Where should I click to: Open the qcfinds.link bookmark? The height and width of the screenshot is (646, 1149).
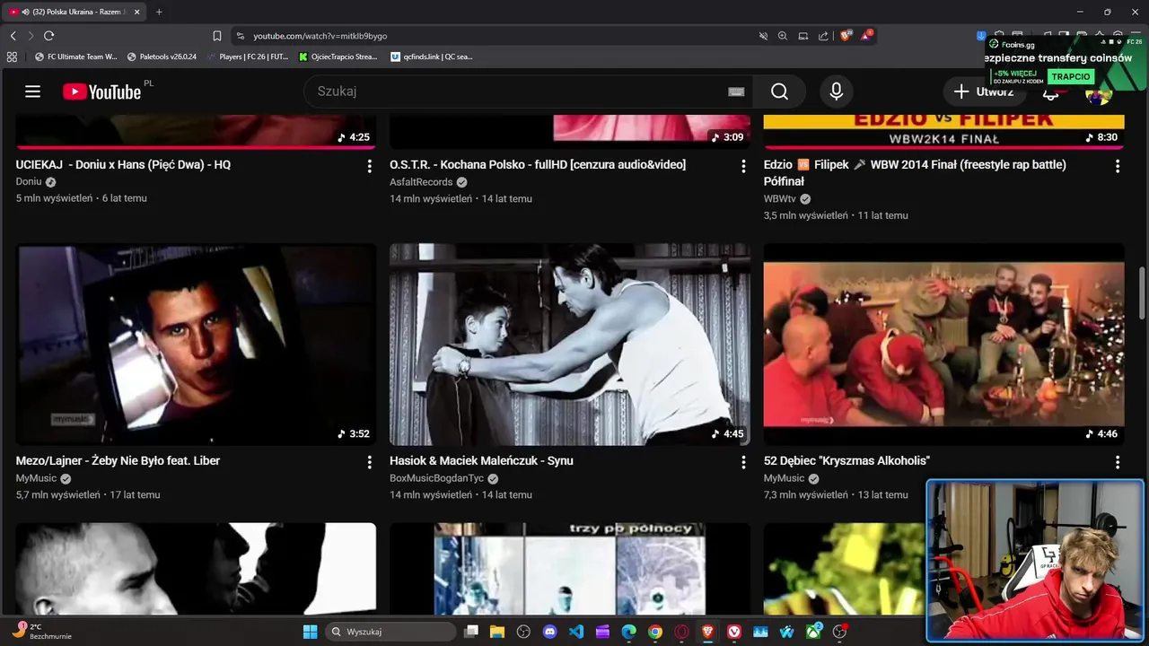pos(432,57)
